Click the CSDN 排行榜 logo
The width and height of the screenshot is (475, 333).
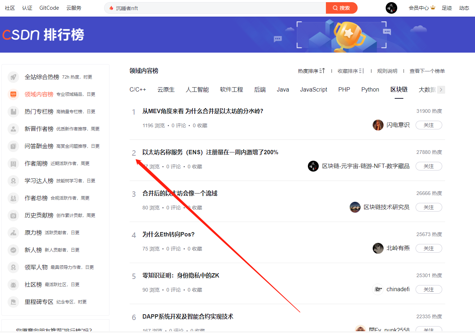point(43,35)
